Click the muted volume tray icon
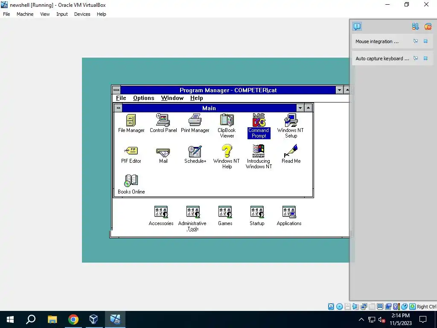Viewport: 437px width, 328px height. click(382, 319)
